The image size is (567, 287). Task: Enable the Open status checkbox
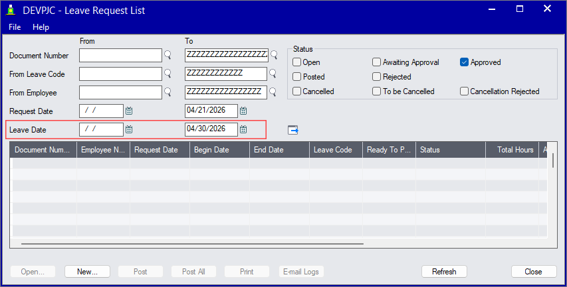297,62
